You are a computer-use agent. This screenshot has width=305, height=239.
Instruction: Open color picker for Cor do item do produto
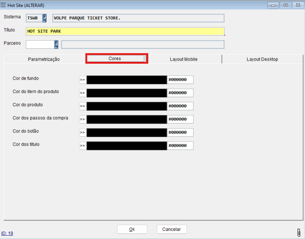coord(83,93)
